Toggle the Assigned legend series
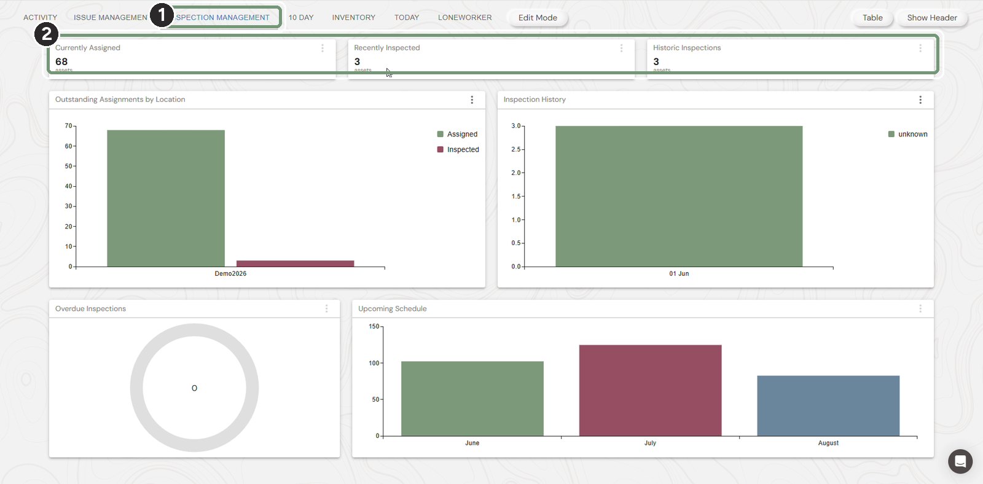Image resolution: width=983 pixels, height=484 pixels. tap(457, 134)
